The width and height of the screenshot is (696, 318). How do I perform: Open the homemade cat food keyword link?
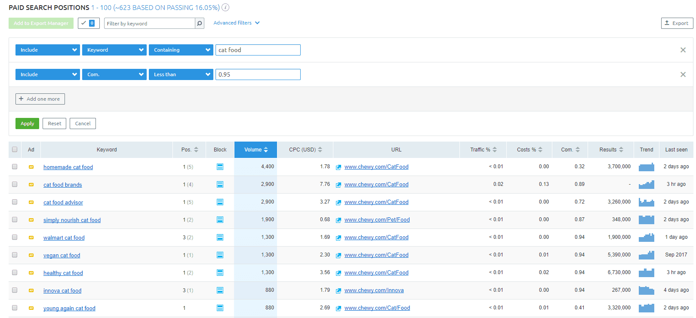68,167
